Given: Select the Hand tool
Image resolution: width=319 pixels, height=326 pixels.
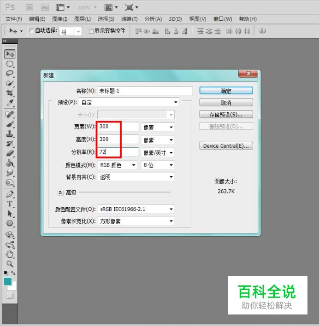Looking at the screenshot, I should (x=10, y=254).
